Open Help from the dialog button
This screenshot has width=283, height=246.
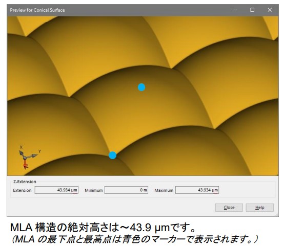[259, 208]
